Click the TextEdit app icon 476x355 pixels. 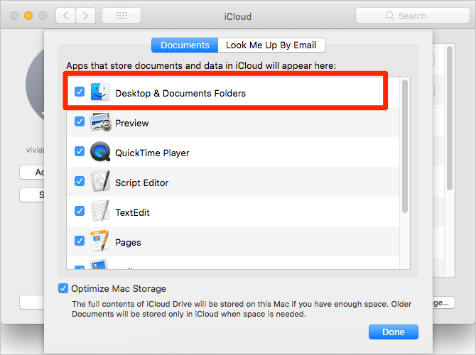[100, 212]
